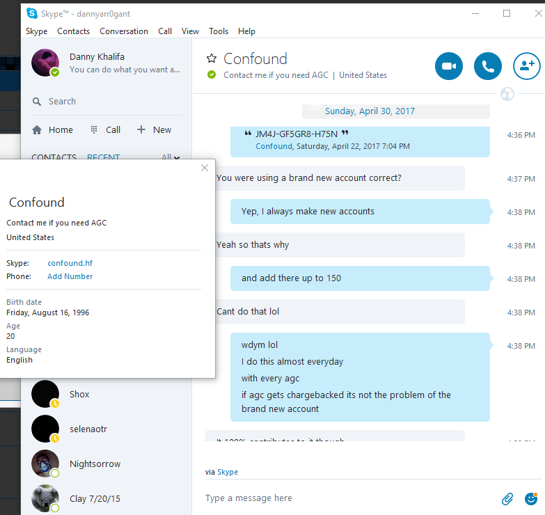545x515 pixels.
Task: Start a voice call with Confound
Action: coord(488,66)
